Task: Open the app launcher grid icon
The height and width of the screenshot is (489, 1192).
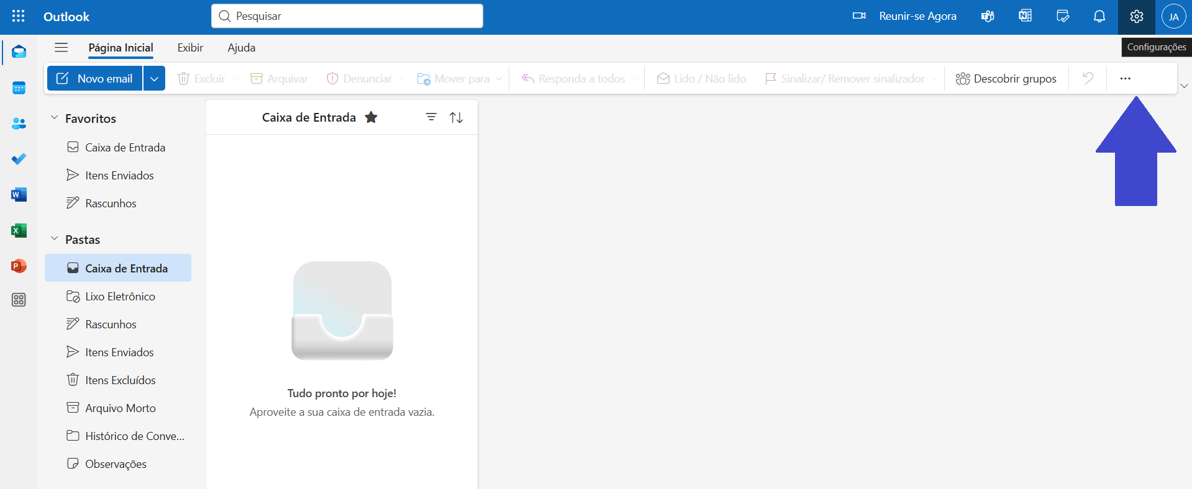Action: click(19, 17)
